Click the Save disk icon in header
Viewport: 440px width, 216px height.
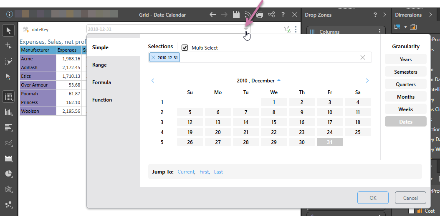click(x=236, y=15)
